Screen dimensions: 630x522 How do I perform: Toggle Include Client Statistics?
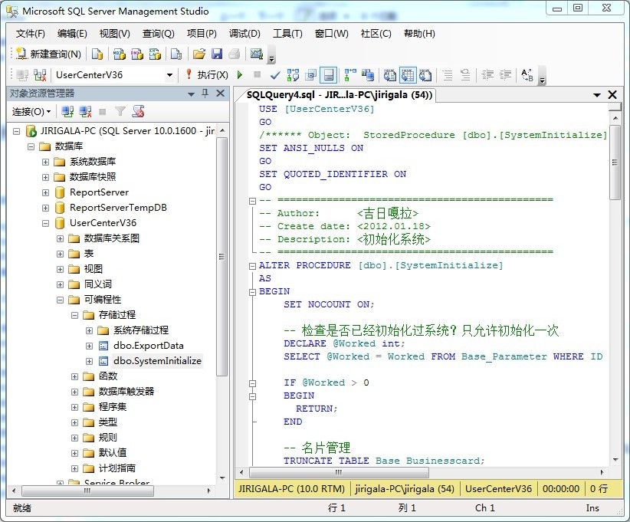click(x=368, y=75)
